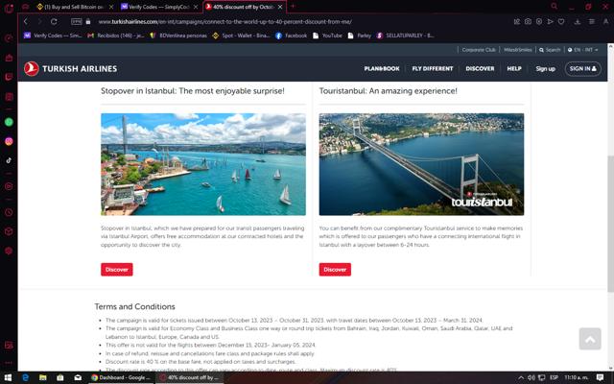
Task: Open TikTok from the sidebar
Action: click(9, 160)
